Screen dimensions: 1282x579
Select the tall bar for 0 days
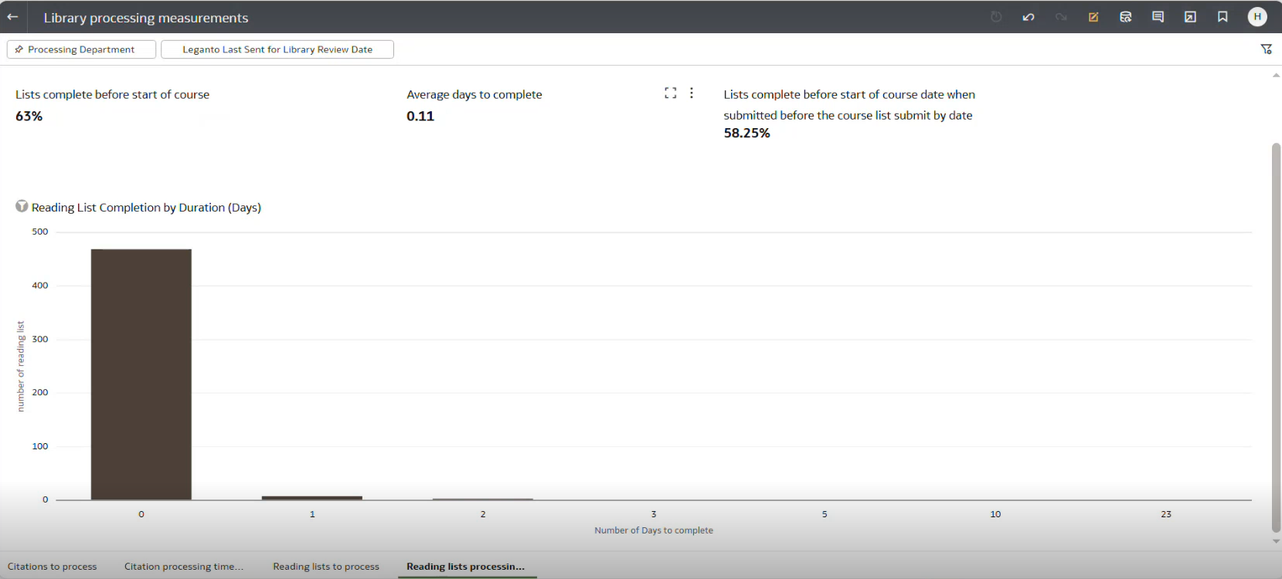(141, 374)
